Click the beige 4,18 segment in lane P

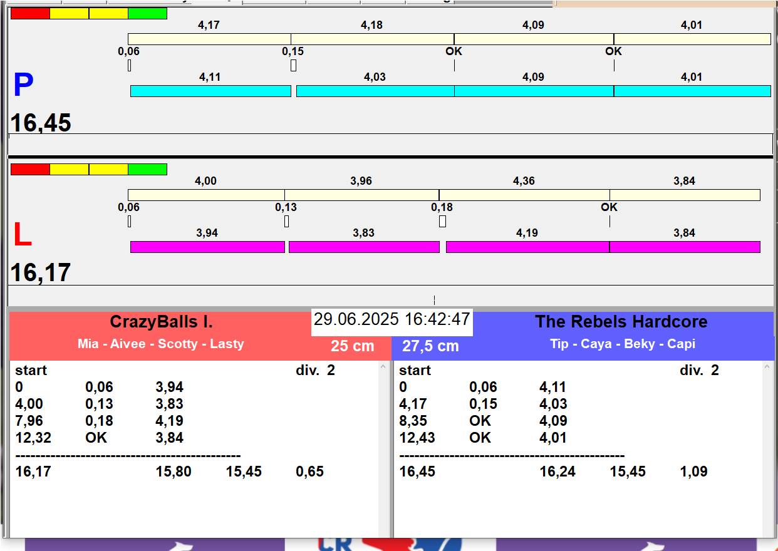point(372,39)
